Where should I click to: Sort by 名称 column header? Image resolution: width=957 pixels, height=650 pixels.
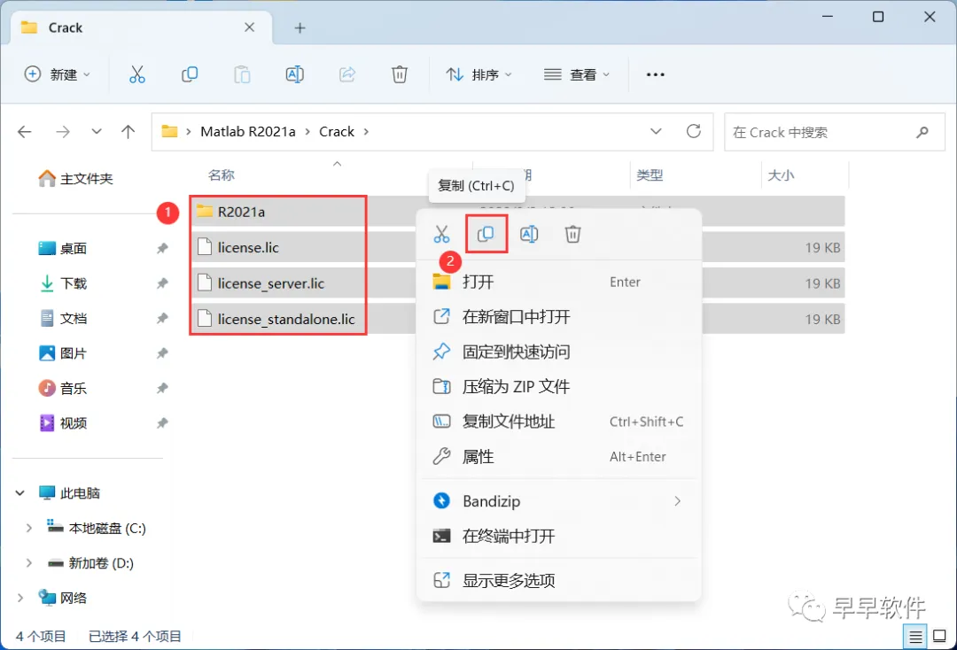[x=221, y=175]
